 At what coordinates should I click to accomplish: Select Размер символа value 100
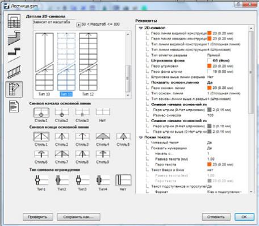(210, 115)
